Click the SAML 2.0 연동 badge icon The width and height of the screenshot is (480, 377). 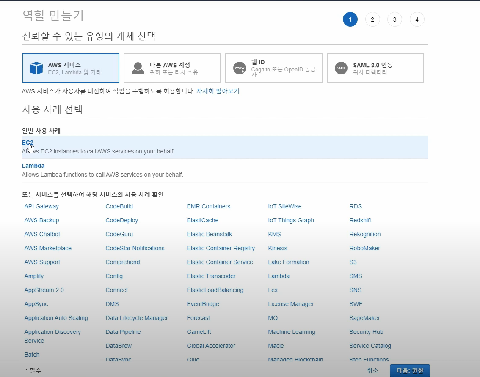tap(341, 68)
